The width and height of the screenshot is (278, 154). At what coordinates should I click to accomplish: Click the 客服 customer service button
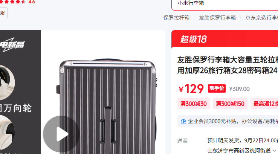3,13
